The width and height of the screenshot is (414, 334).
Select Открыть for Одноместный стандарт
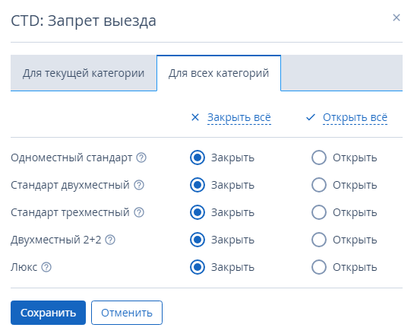[x=319, y=157]
